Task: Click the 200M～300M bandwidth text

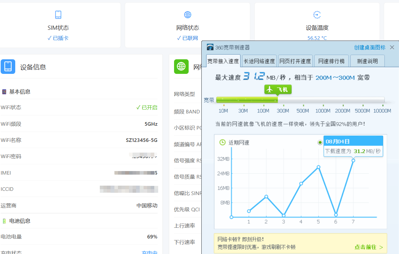Action: coord(335,77)
